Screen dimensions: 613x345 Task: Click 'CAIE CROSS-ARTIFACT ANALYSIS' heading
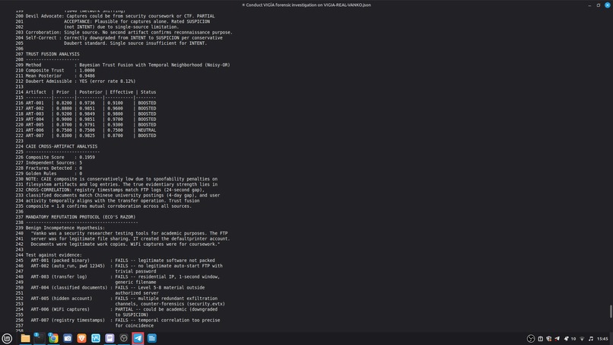(x=62, y=146)
